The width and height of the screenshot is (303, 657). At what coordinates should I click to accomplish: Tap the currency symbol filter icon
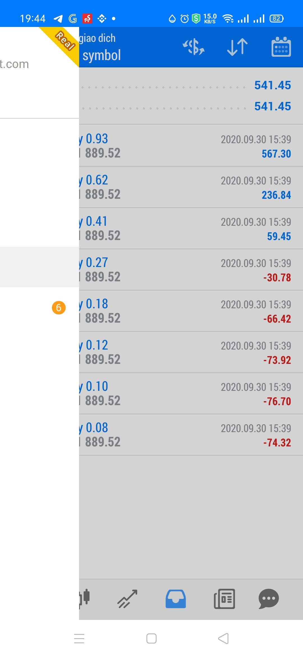[x=194, y=47]
